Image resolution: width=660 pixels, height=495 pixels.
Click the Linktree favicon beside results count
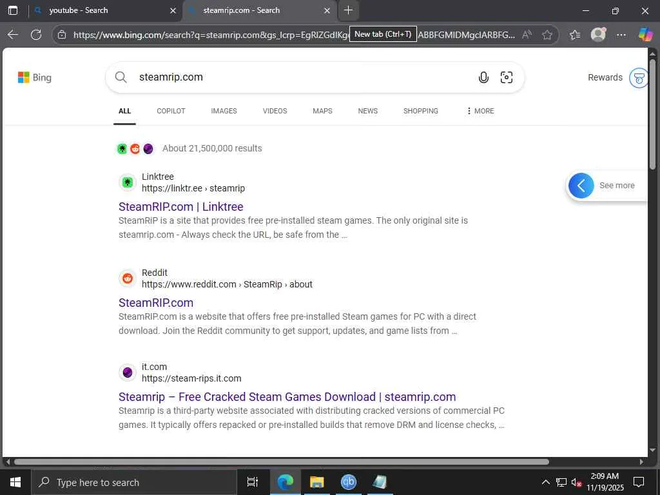[x=122, y=149]
